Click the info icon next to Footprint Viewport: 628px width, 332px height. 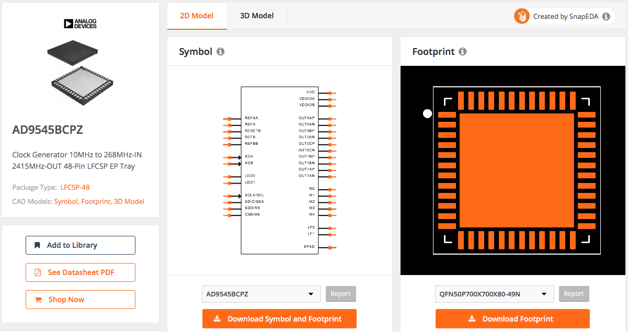(x=462, y=52)
